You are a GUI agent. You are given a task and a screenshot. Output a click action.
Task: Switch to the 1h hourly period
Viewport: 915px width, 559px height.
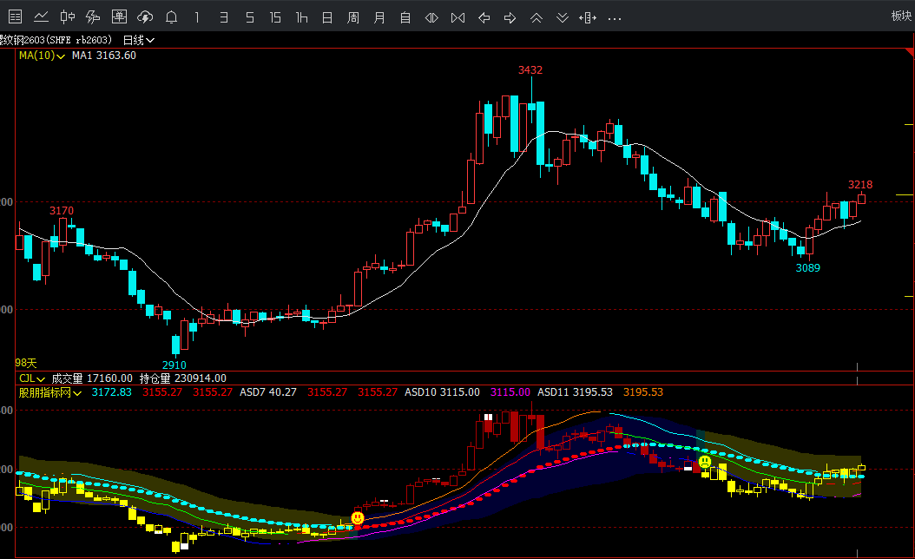click(302, 17)
